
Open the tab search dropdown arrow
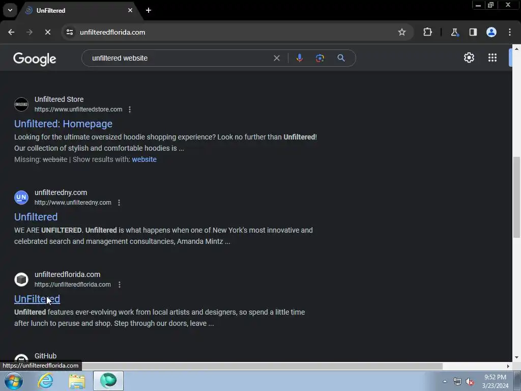tap(10, 10)
